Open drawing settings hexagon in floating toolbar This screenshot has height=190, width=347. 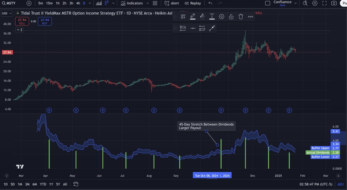point(222,16)
